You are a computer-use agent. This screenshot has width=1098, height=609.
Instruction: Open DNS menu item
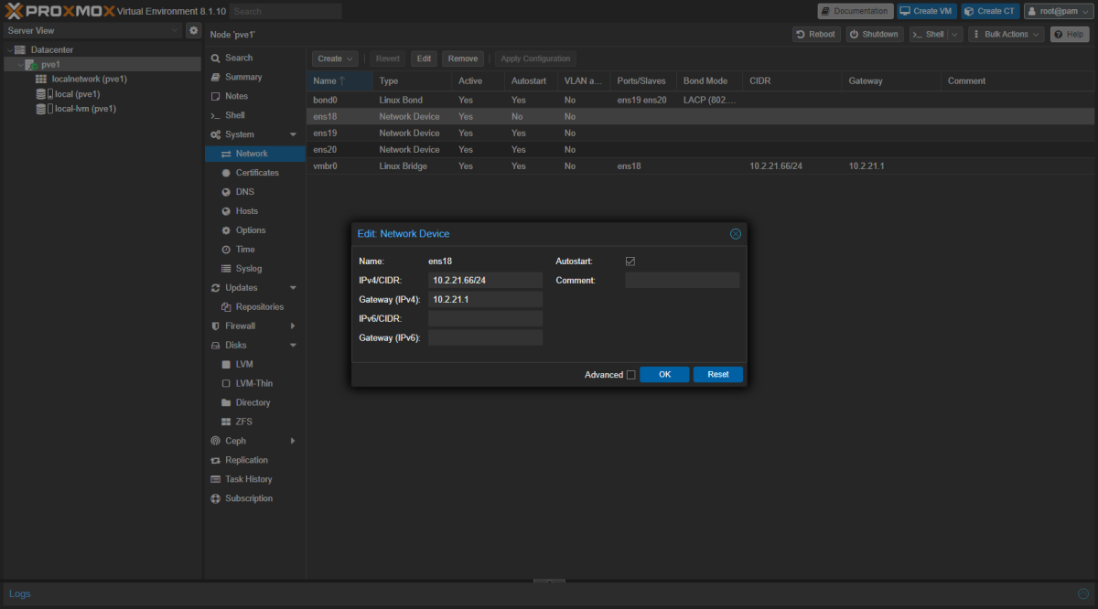click(254, 192)
